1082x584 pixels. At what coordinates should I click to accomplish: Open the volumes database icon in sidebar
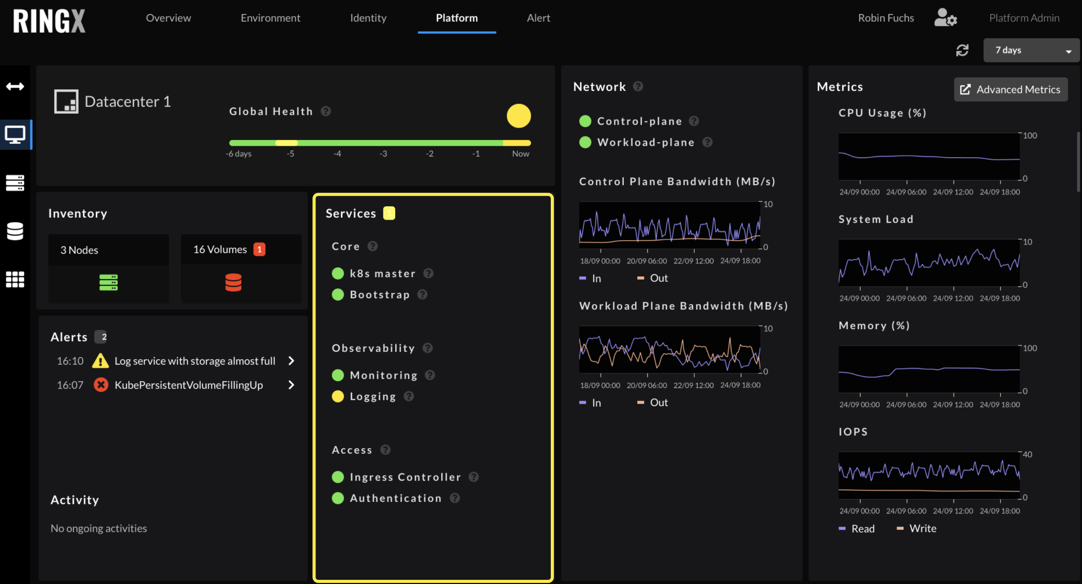15,231
